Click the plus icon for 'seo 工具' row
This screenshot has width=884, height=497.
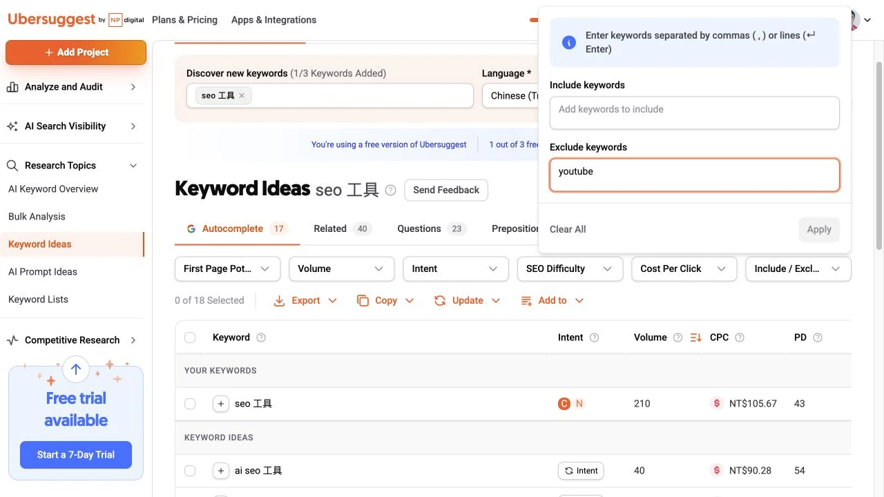[x=221, y=404]
